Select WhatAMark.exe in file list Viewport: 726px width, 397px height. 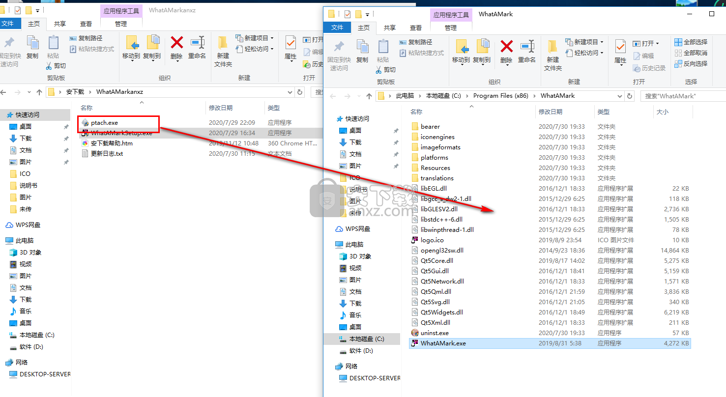(550, 343)
